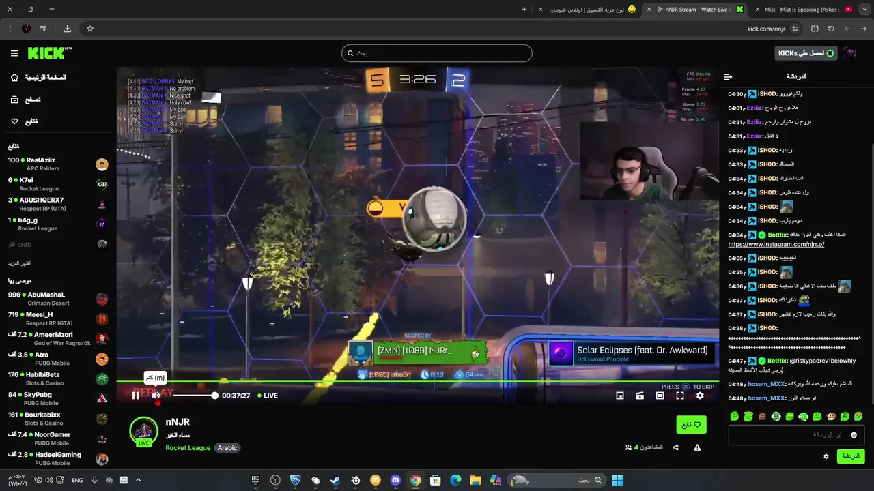This screenshot has height=491, width=874.
Task: Reload the page in browser toolbar
Action: tap(831, 29)
